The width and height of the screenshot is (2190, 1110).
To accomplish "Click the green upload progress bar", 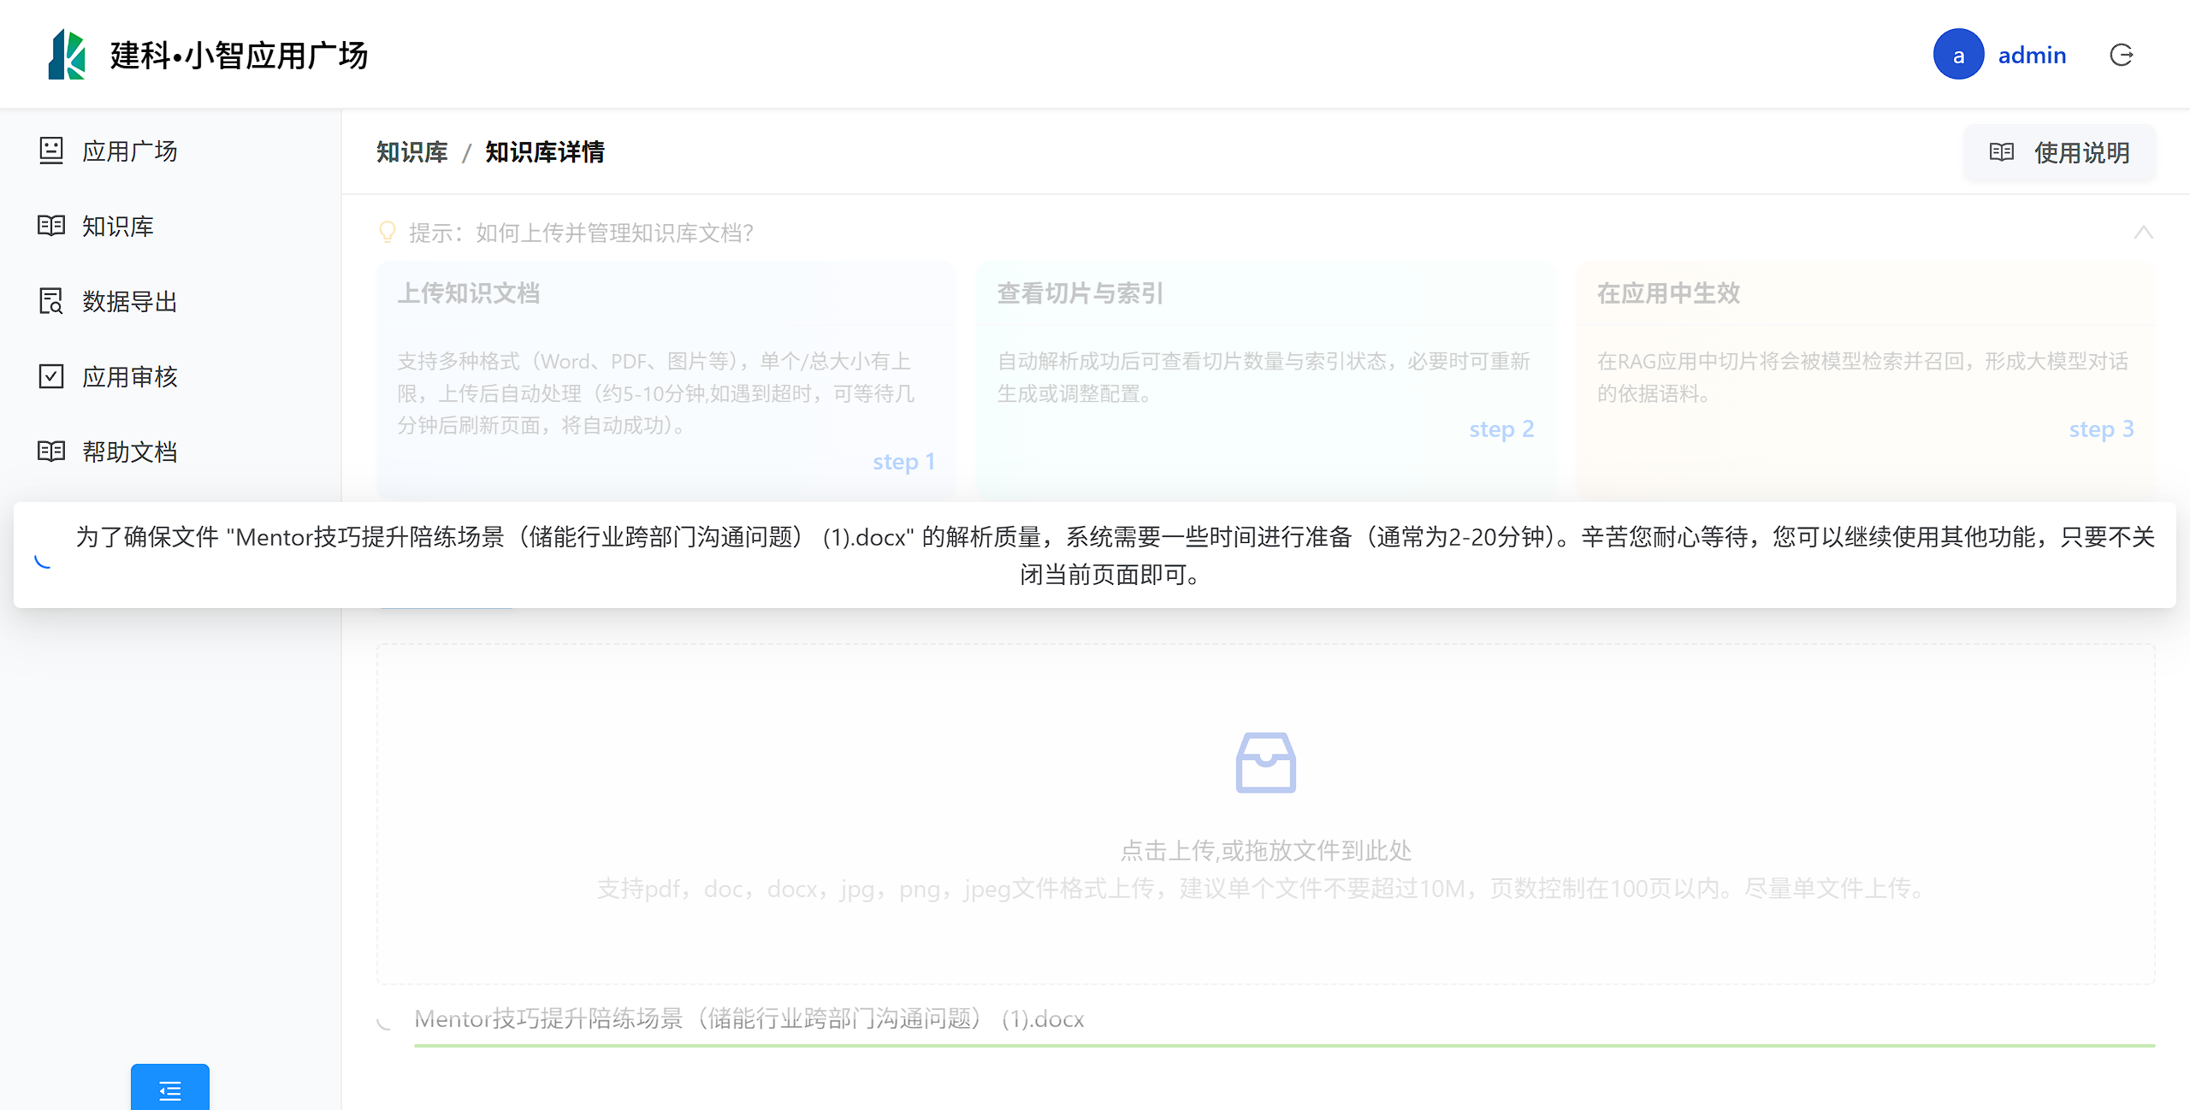I will click(1283, 1045).
